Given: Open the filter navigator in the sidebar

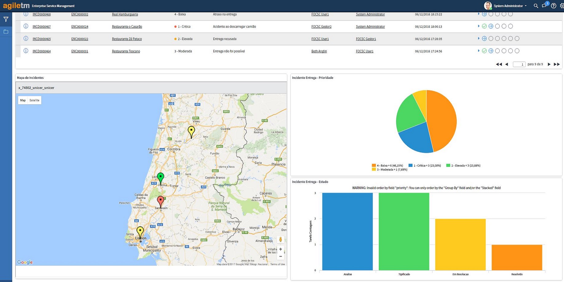Looking at the screenshot, I should tap(6, 19).
